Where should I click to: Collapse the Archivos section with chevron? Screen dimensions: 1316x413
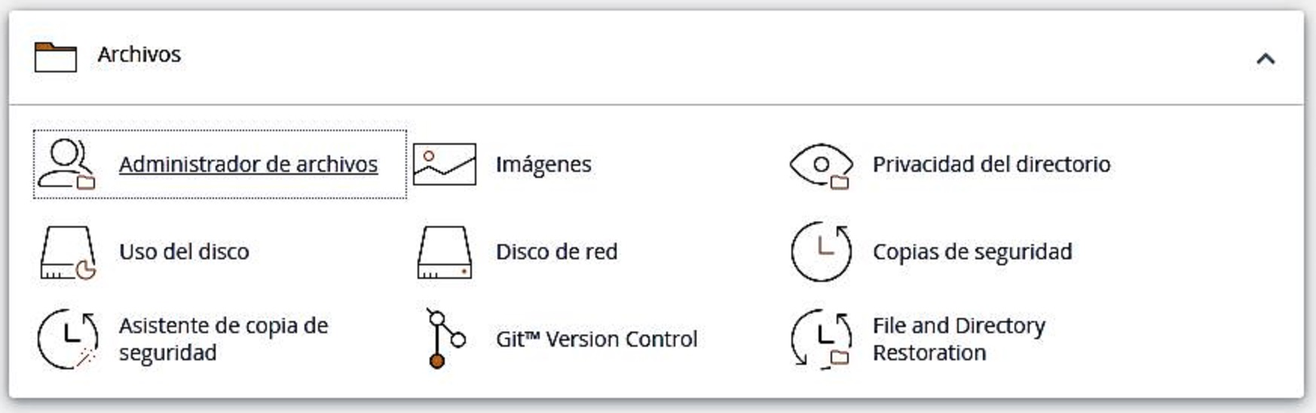tap(1266, 59)
